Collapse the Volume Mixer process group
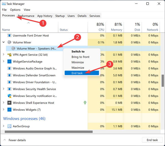The height and width of the screenshot is (146, 165). point(4,42)
